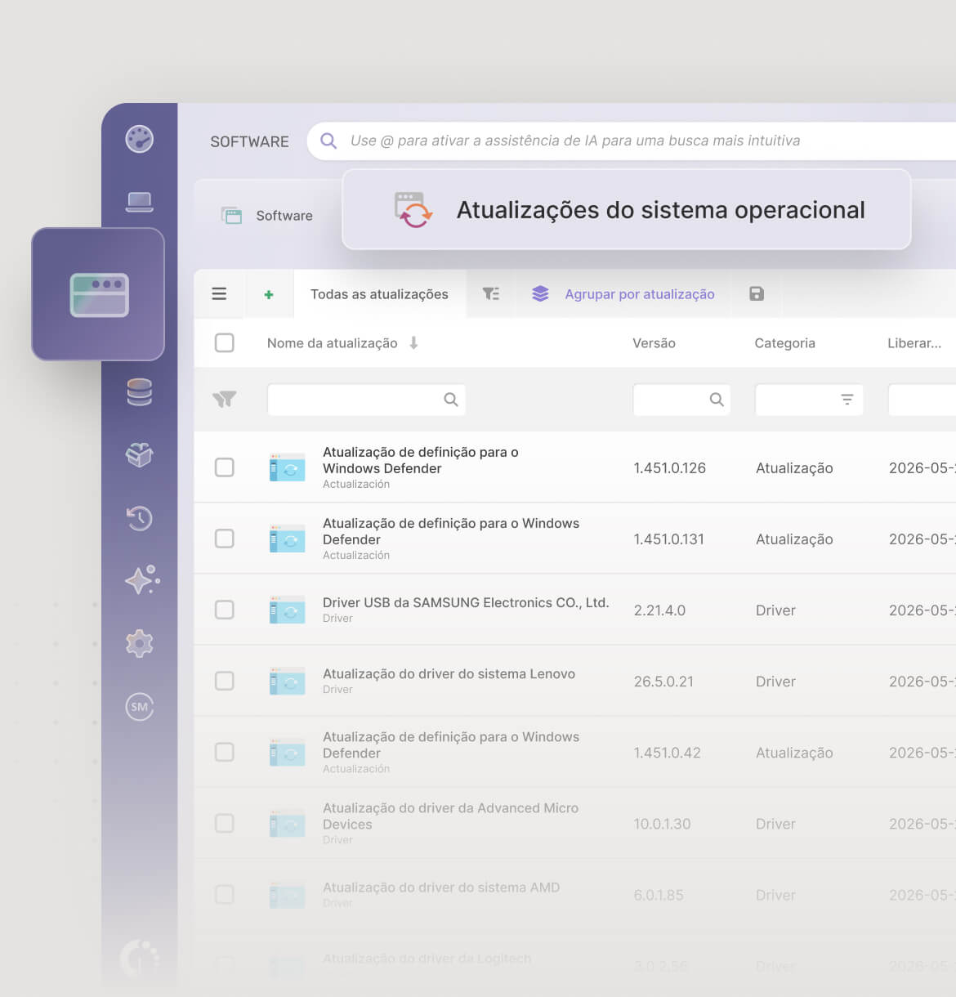Check the Advanced Micro Devices driver row
This screenshot has width=956, height=997.
coord(224,823)
